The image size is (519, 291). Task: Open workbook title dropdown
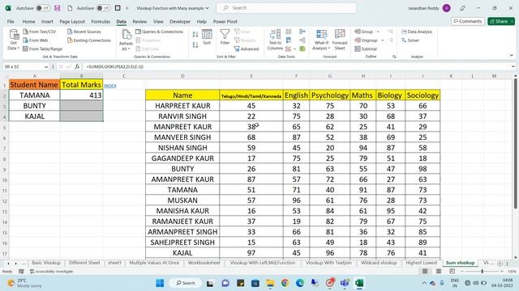click(208, 8)
